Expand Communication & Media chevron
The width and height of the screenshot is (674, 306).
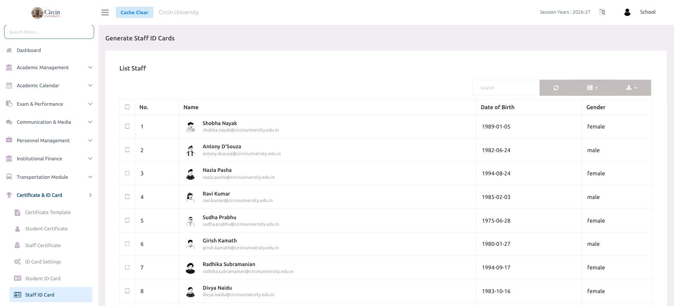point(90,122)
